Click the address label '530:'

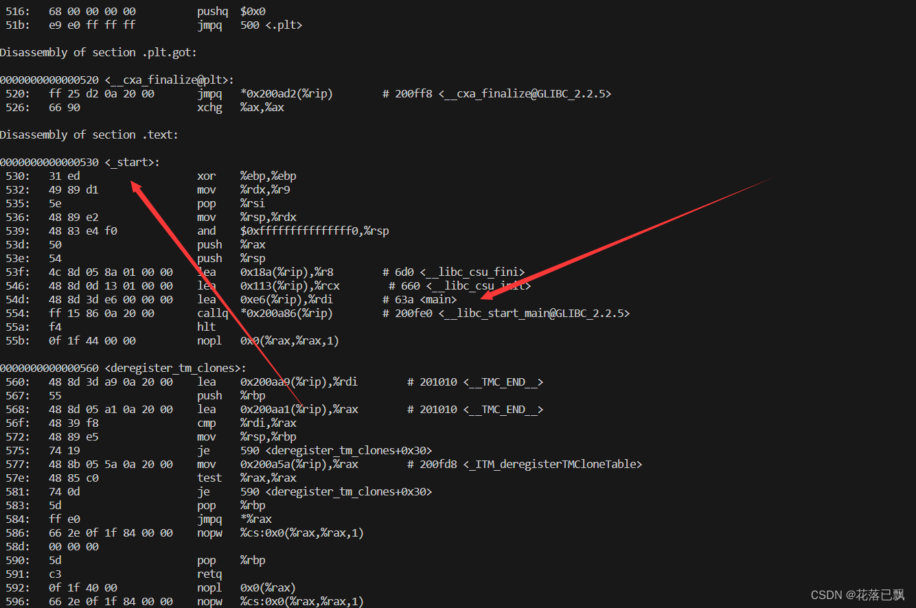17,176
